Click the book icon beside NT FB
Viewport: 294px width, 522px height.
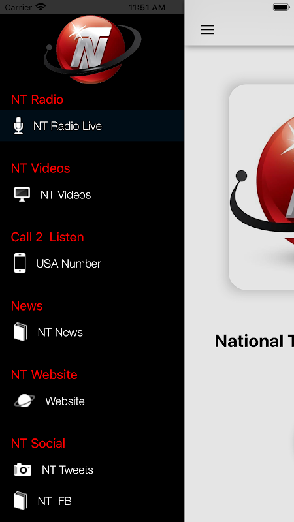coord(21,501)
